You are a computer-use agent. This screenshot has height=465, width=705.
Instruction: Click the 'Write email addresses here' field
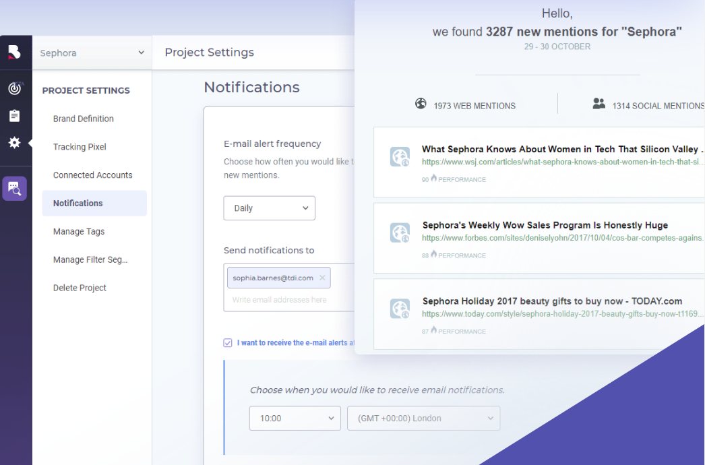pyautogui.click(x=280, y=300)
